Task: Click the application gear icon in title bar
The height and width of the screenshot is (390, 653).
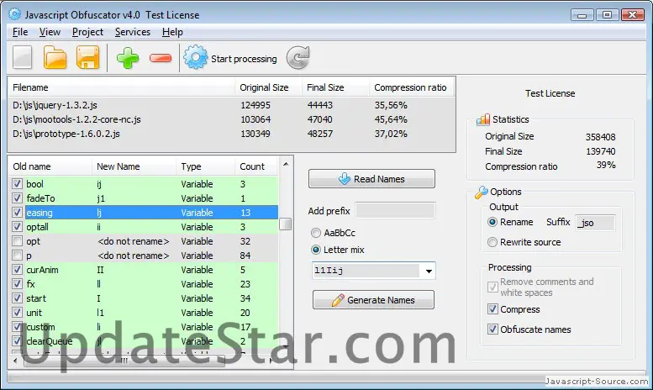Action: coord(14,14)
